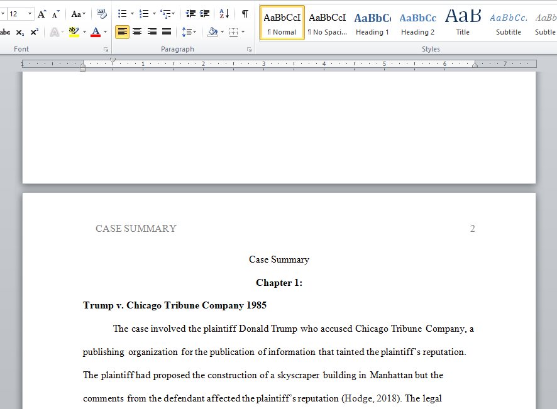
Task: Start a numbered list
Action: click(144, 14)
